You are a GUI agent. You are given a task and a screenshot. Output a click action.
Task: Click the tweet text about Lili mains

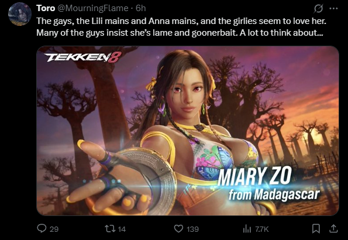[181, 27]
